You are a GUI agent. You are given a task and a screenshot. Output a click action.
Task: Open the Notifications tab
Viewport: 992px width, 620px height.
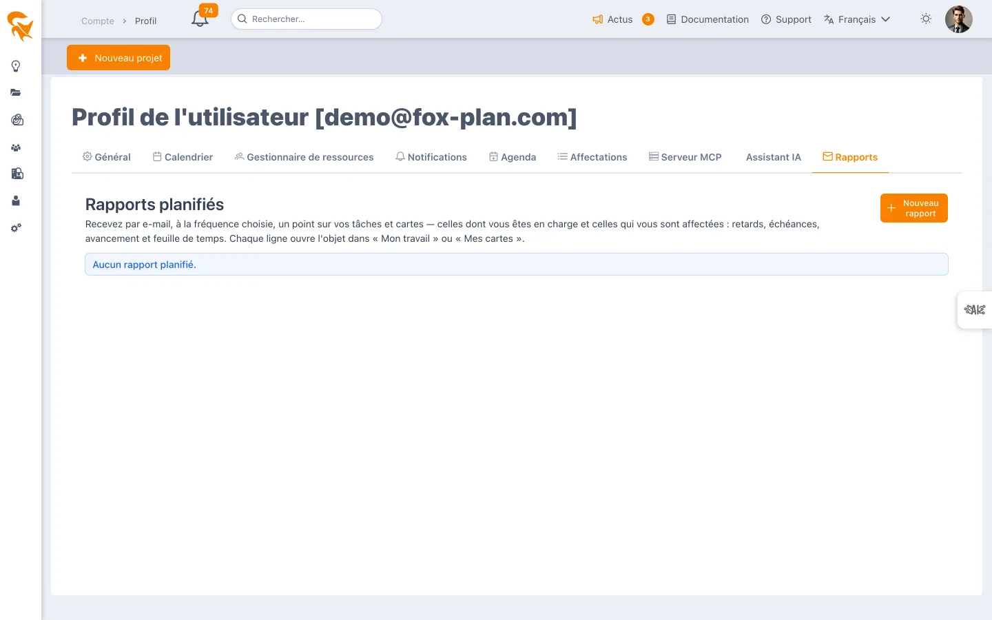[x=431, y=157]
